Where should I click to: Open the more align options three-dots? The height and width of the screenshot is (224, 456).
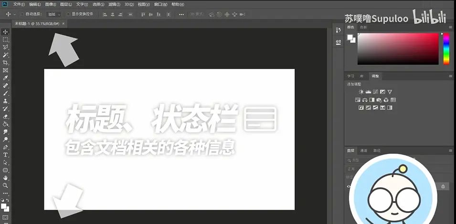181,14
